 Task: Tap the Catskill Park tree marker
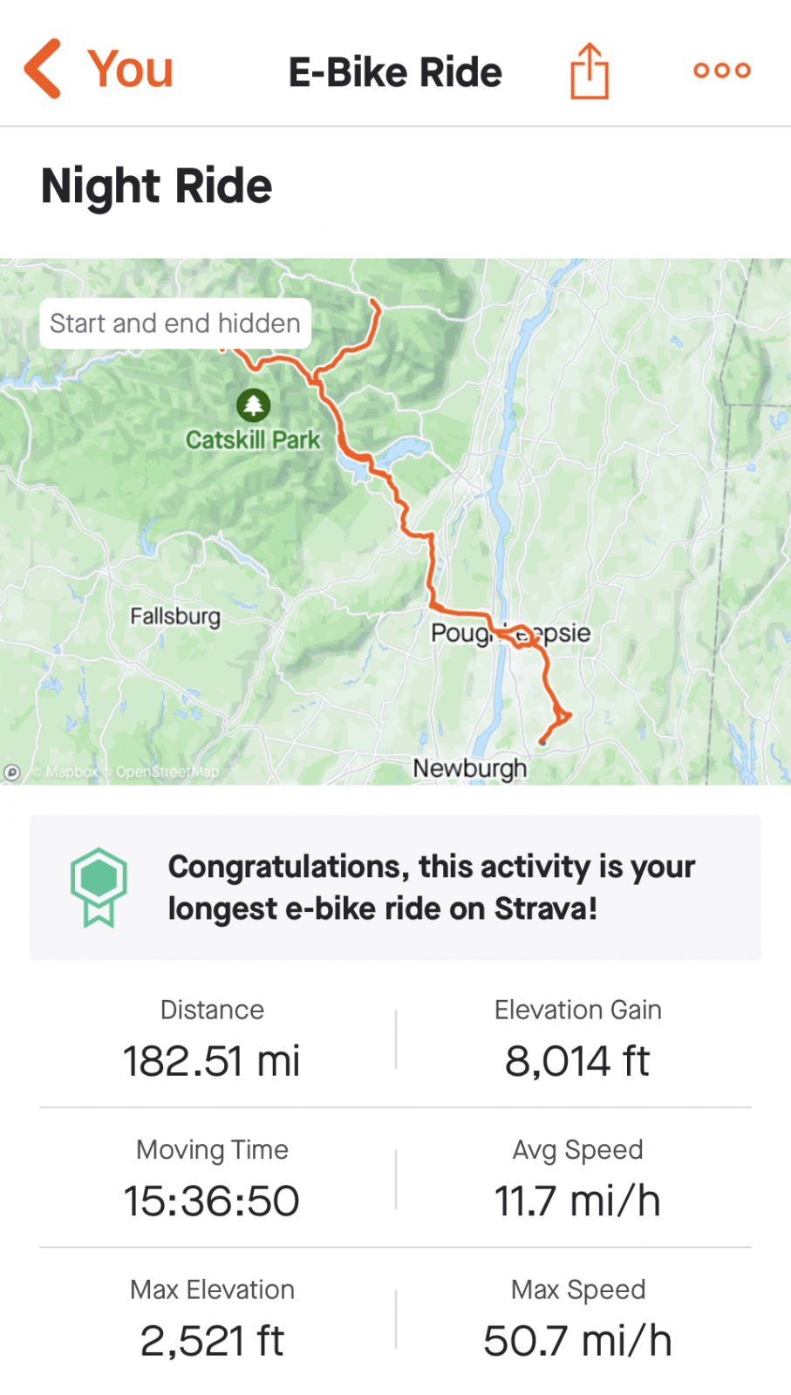[253, 405]
